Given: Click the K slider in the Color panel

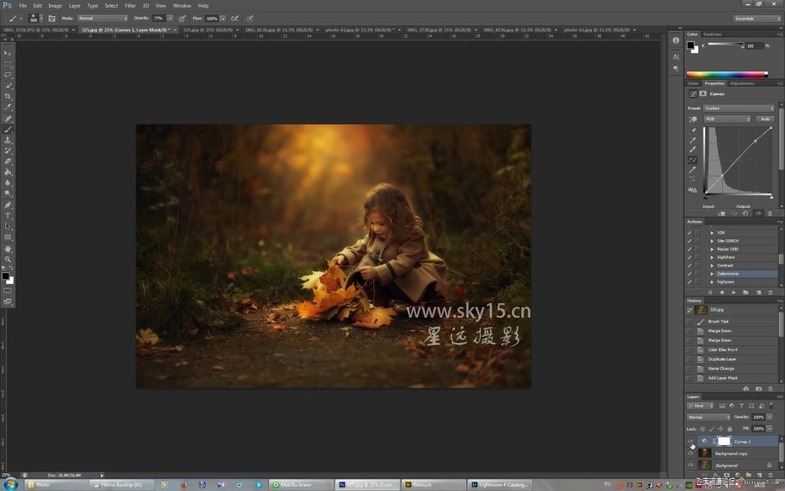Looking at the screenshot, I should (725, 45).
